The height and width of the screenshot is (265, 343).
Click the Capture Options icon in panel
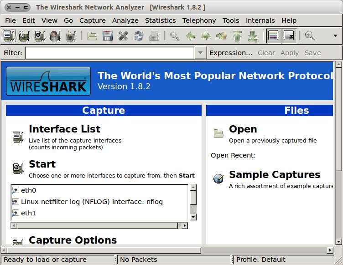tap(18, 242)
